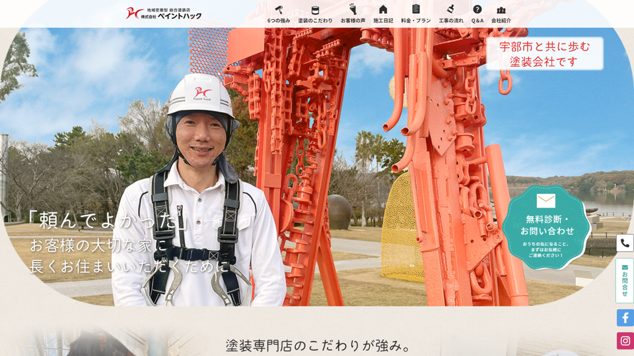Click the 宇部市と共に歩む塗装会社です banner
Viewport: 634px width, 356px height.
click(x=544, y=54)
